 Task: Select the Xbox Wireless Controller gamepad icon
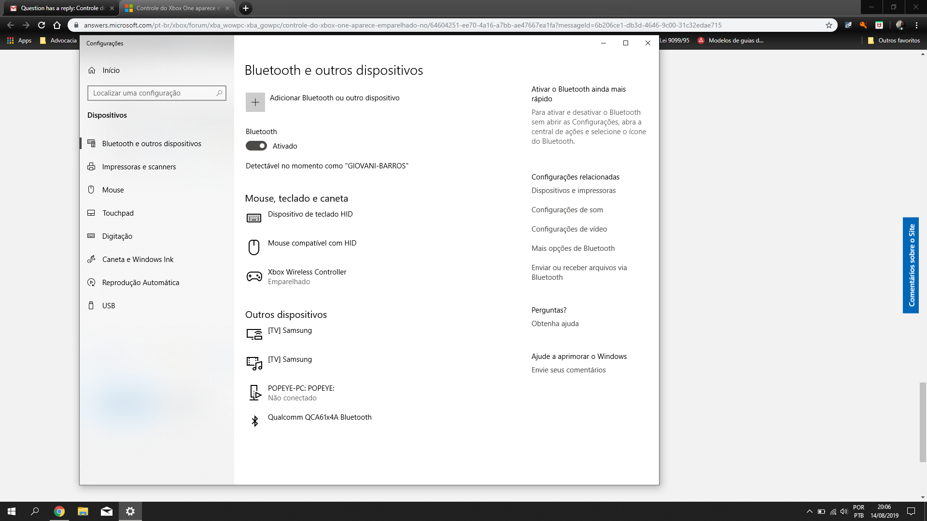(254, 276)
